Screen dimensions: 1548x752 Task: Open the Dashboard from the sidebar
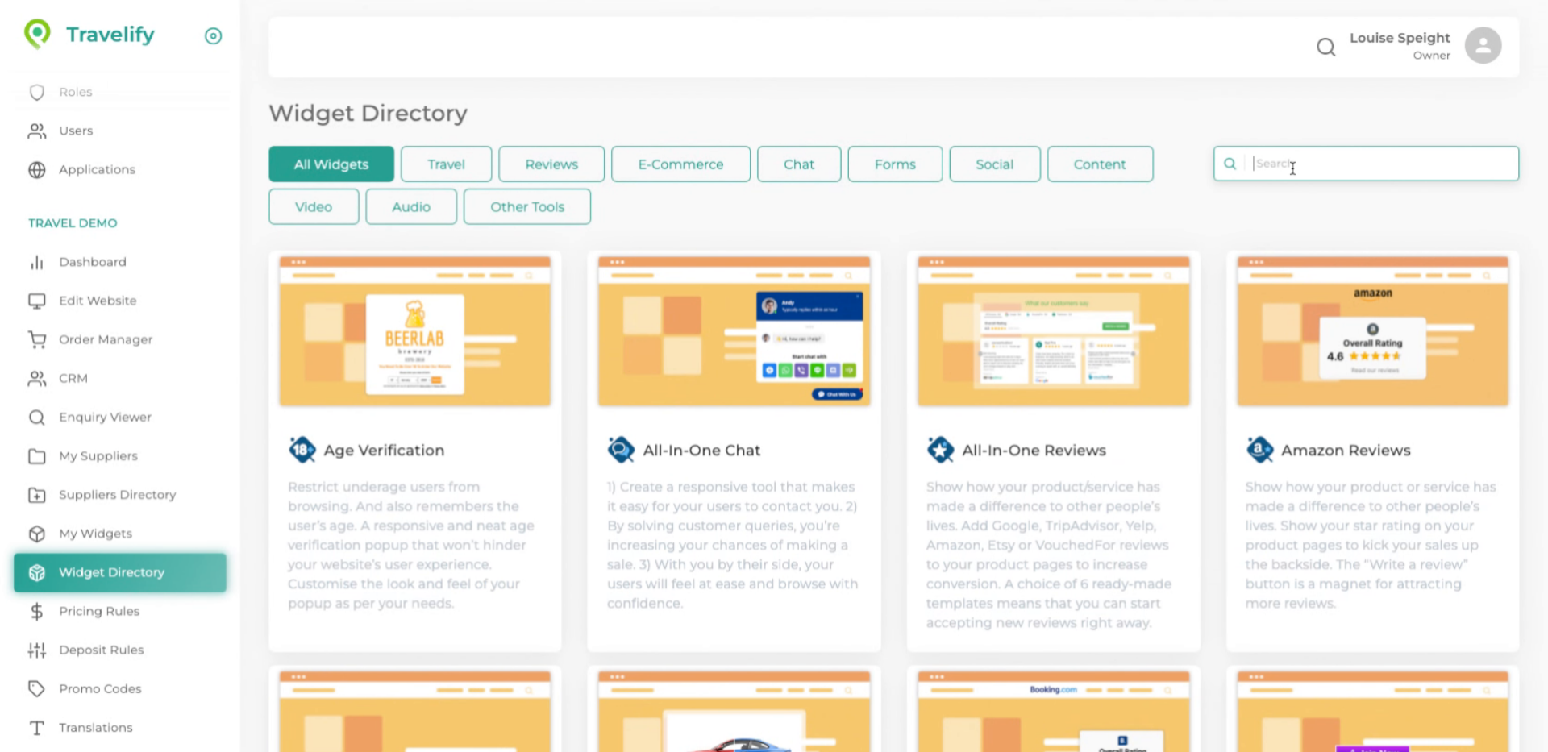(92, 261)
